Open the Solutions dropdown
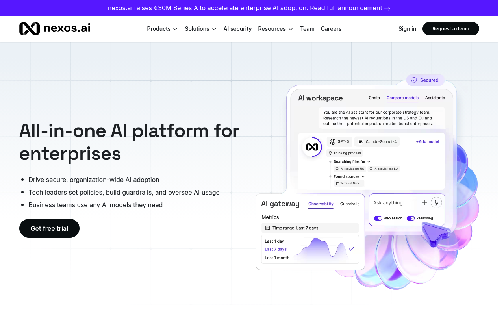This screenshot has width=504, height=315. pos(200,29)
